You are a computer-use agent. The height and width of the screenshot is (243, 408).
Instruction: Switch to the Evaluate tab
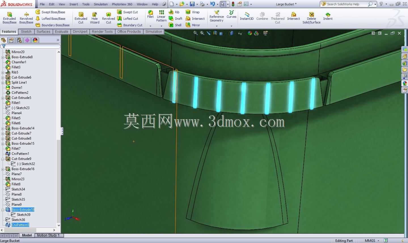[62, 32]
